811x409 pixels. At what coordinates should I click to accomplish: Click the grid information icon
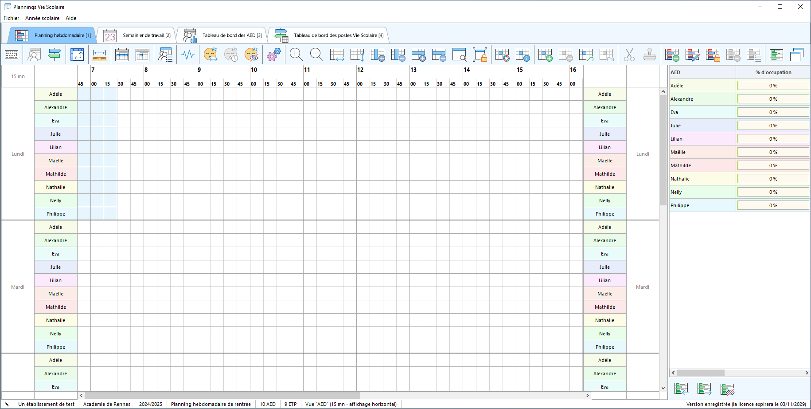[x=522, y=55]
